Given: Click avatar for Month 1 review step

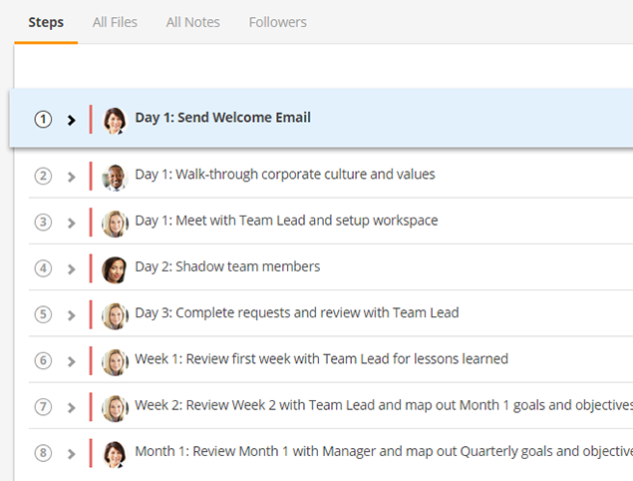Looking at the screenshot, I should coord(115,454).
